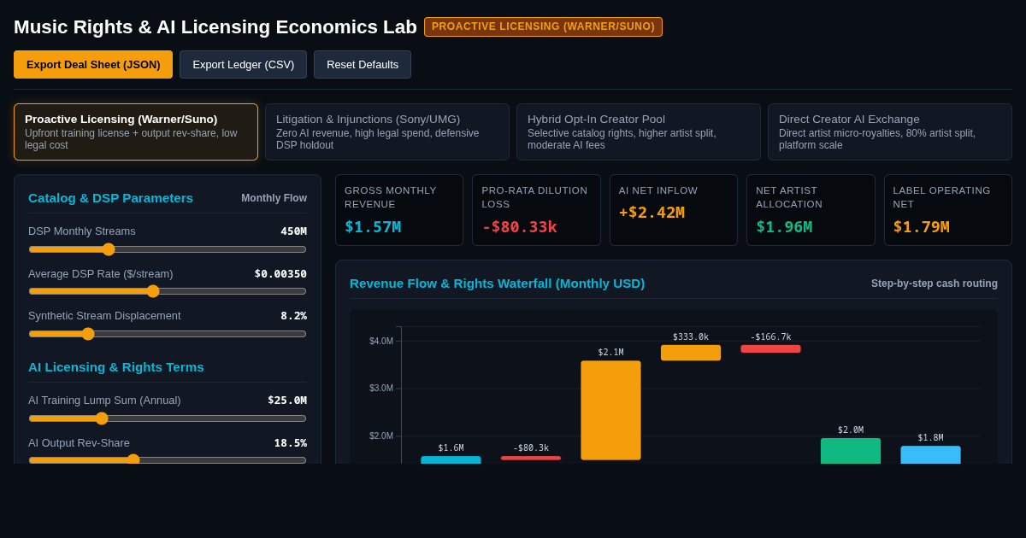Adjust AI Training Lump Sum slider

[x=168, y=418]
